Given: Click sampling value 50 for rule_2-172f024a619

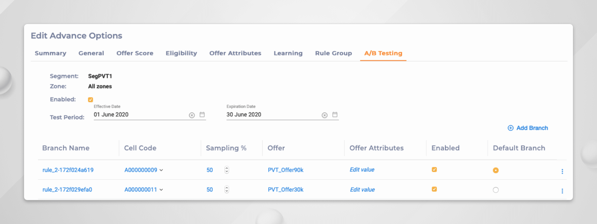Looking at the screenshot, I should [x=210, y=170].
